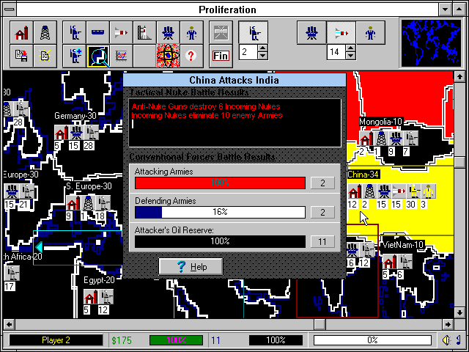Viewport: 469px width, 352px height.
Task: Choose the missile icon in main toolbar group
Action: coord(121,32)
